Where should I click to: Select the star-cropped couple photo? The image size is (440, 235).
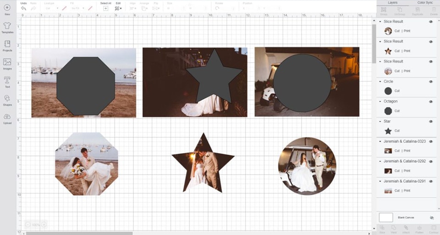(203, 165)
